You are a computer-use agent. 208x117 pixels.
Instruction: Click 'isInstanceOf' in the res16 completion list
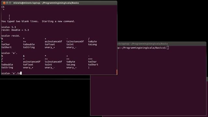(75, 42)
